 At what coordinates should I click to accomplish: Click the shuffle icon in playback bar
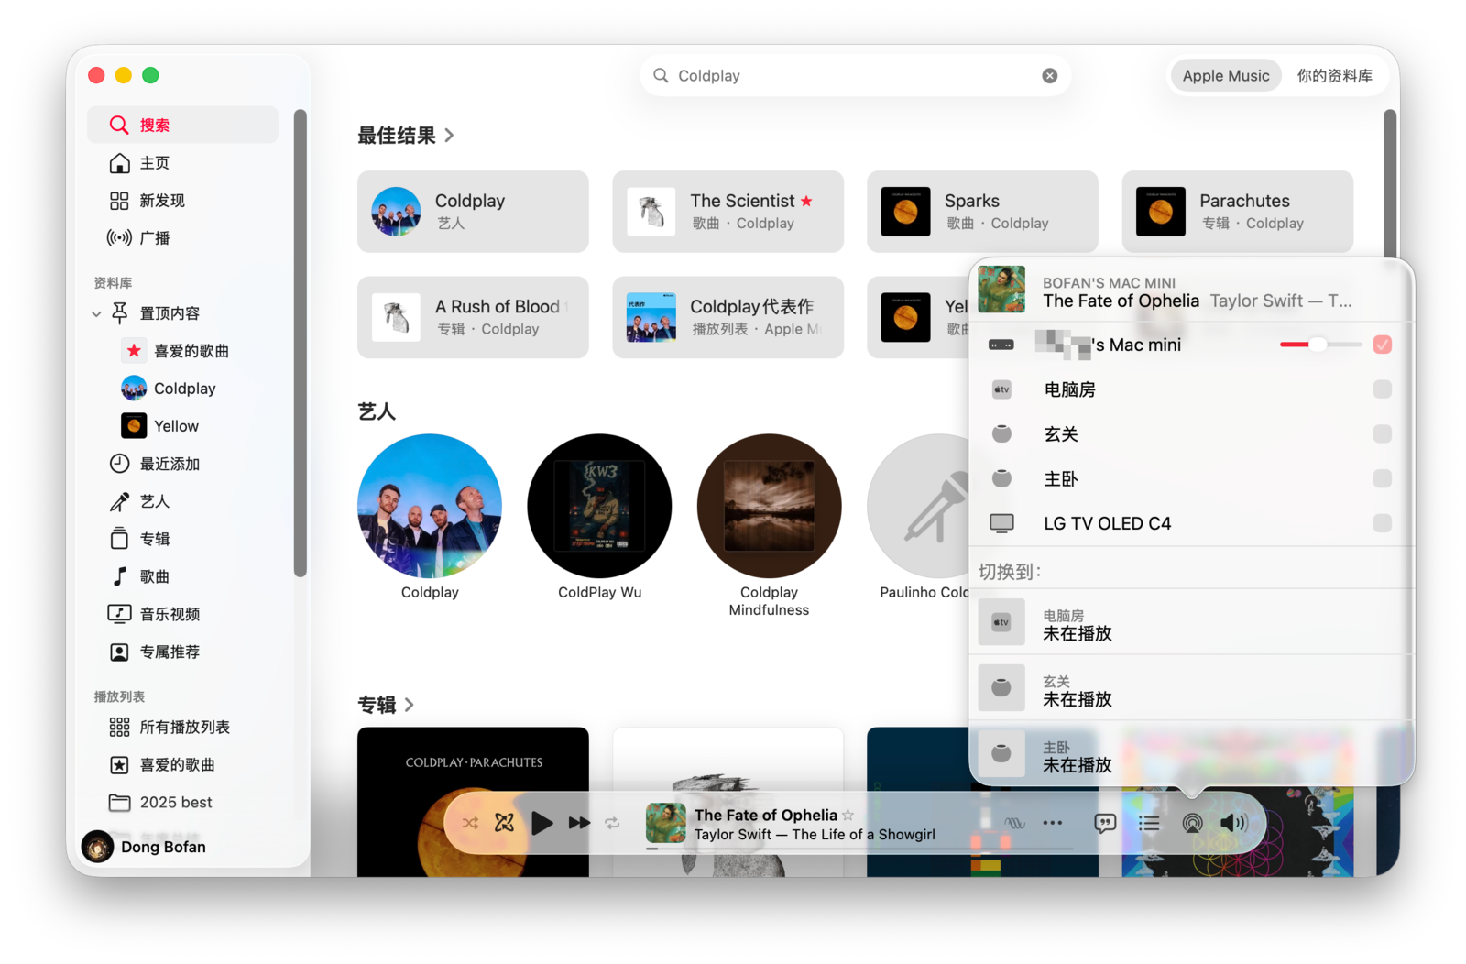pos(470,823)
